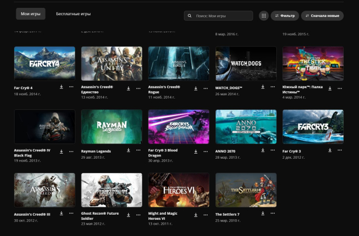Click the download icon for Far Cry 3
359x236 pixels.
330,150
